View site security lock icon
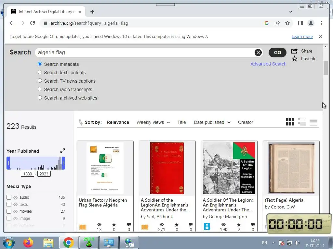The image size is (333, 249). tap(45, 23)
